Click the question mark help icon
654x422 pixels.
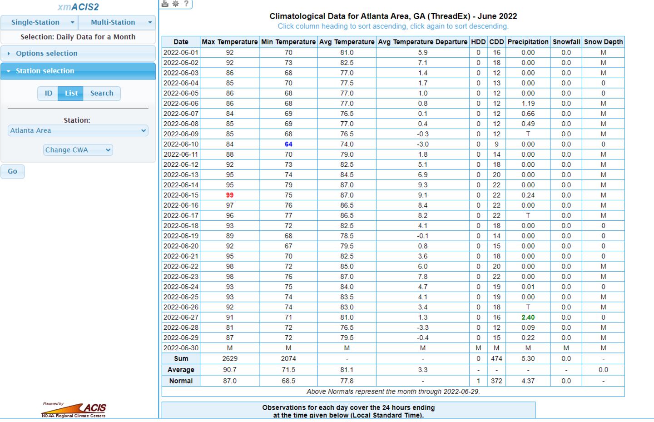pos(186,4)
